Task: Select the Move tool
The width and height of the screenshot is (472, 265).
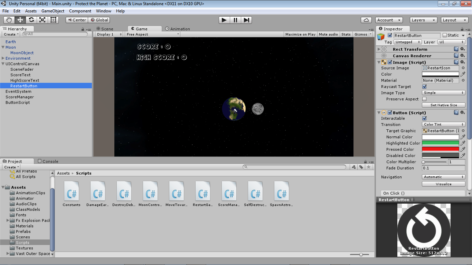Action: (x=20, y=20)
